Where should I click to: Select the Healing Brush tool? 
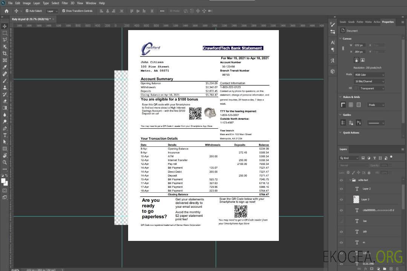(x=5, y=74)
